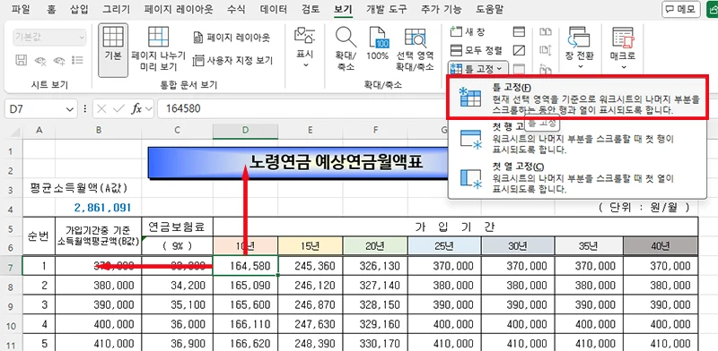
Task: Open the 기본값 sheet view dropdown
Action: (49, 38)
